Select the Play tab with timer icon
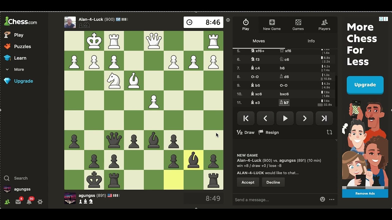 (x=246, y=25)
